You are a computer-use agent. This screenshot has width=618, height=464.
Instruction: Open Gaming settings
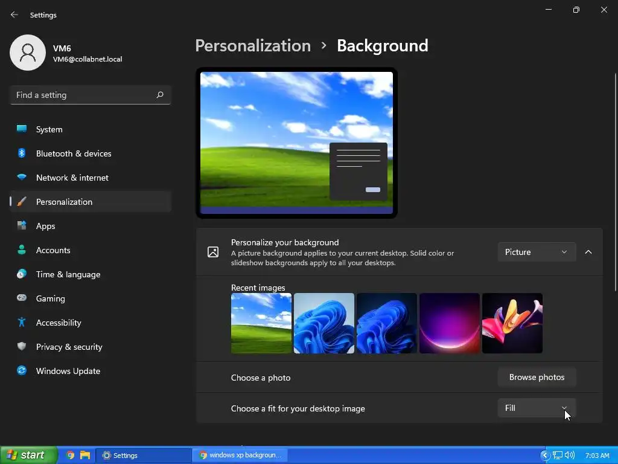[91, 298]
